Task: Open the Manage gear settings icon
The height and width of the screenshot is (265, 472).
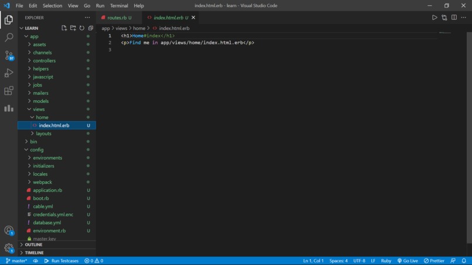Action: (9, 248)
